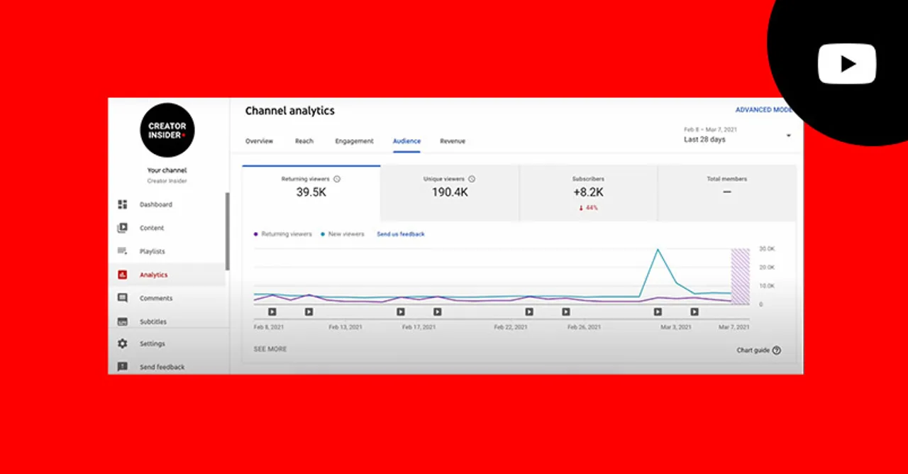
Task: Click the info icon beside Unique viewers
Action: [x=472, y=179]
